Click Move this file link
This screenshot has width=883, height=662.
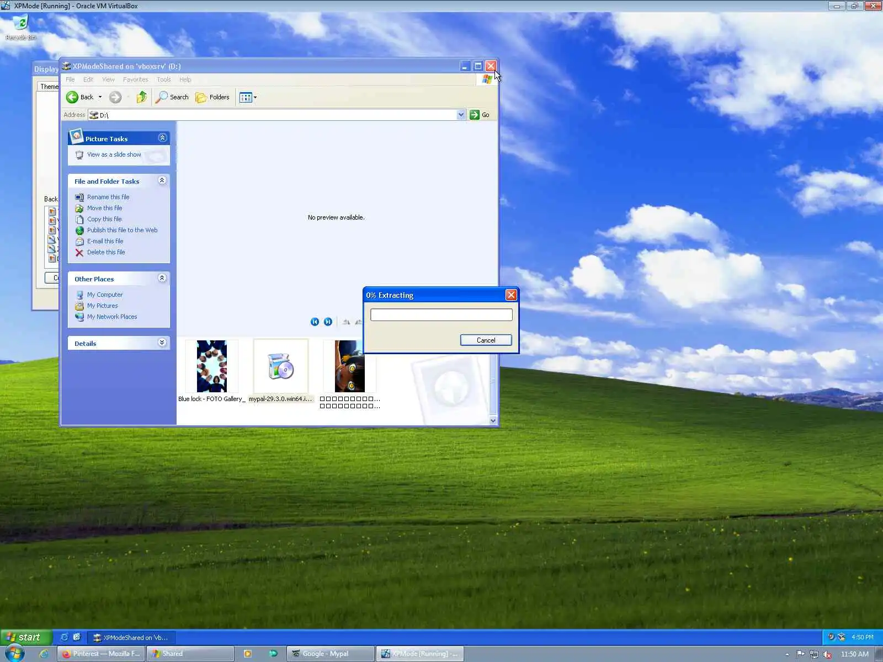click(x=104, y=208)
